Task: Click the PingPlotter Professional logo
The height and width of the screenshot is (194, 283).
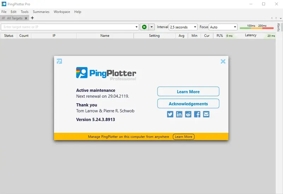Action: (106, 74)
